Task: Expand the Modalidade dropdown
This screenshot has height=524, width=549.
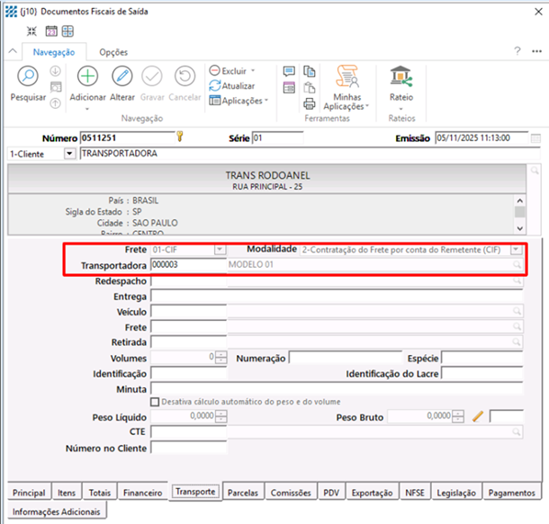Action: click(x=516, y=249)
